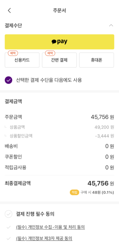Open the 개인정보 제3자 제공 동의 link
Screen dimensions: 119x247
pyautogui.click(x=44, y=238)
